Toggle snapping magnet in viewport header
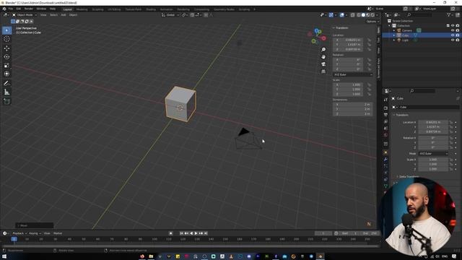Screen dimensions: 462x260 pyautogui.click(x=192, y=14)
